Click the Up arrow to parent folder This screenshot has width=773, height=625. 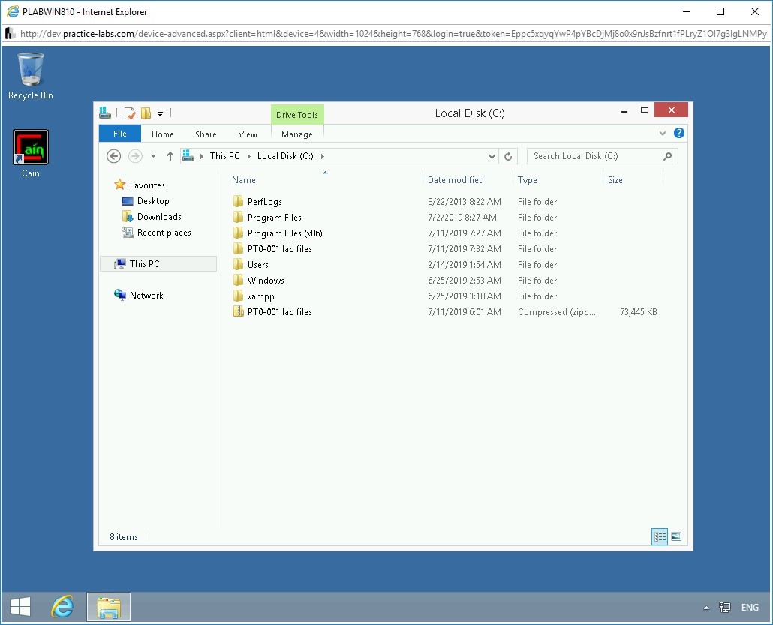pyautogui.click(x=170, y=156)
